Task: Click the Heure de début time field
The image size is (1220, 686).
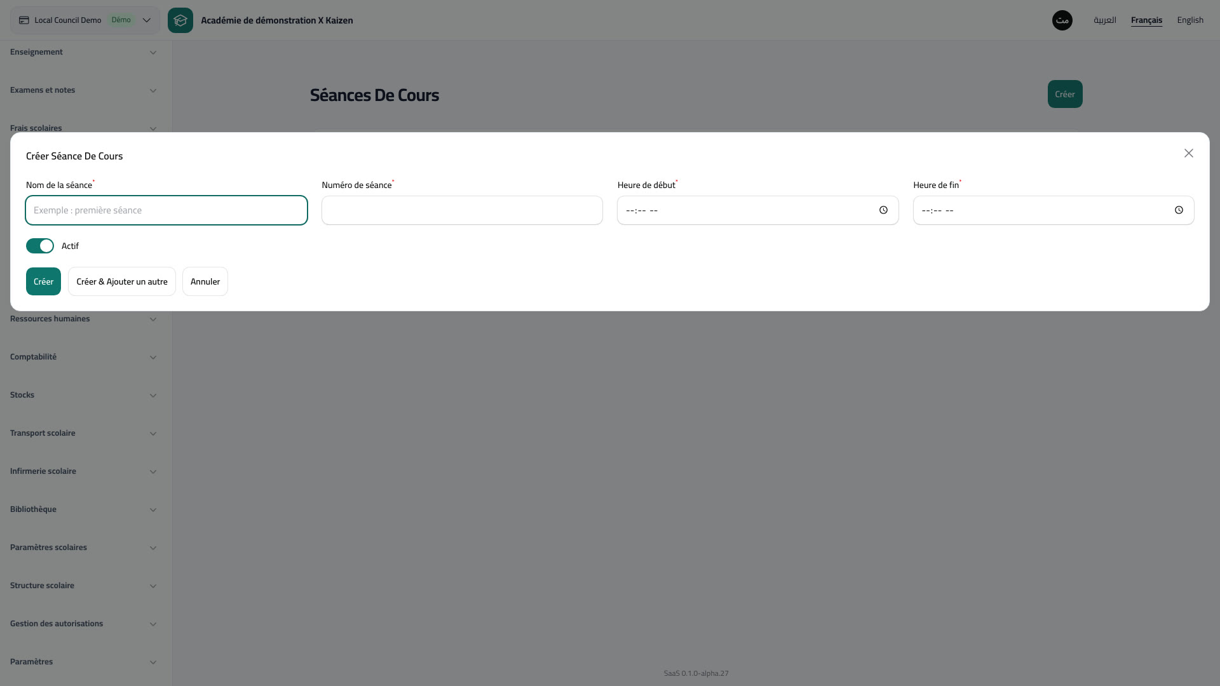Action: click(758, 210)
